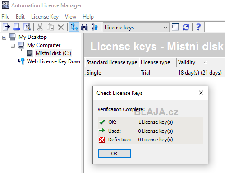Open the Print preview toolbar icon
Screen dimensions: 225x173
click(x=27, y=27)
